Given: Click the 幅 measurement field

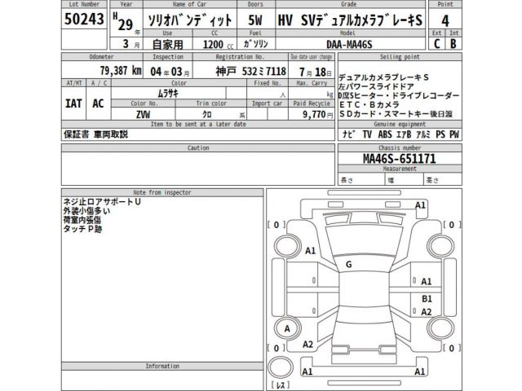Looking at the screenshot, I should 405,180.
